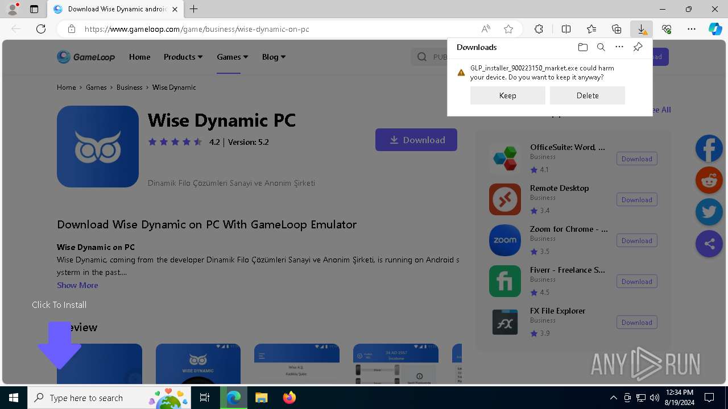The image size is (728, 409).
Task: Share page on Facebook
Action: pyautogui.click(x=709, y=149)
